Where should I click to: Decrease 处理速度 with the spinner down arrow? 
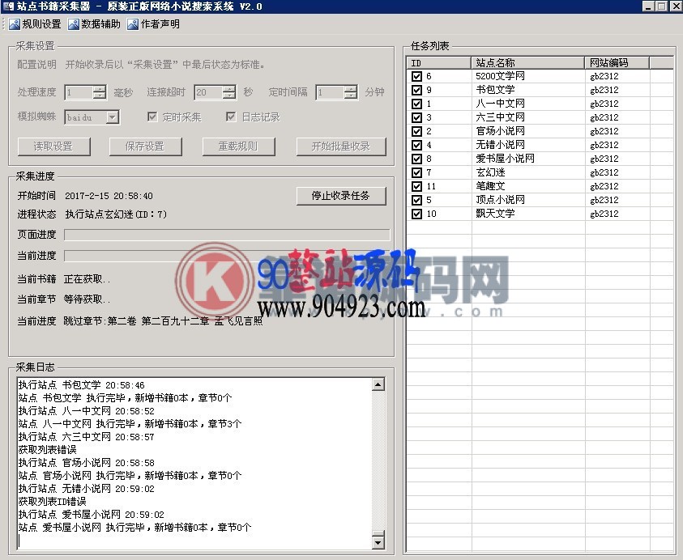click(100, 95)
